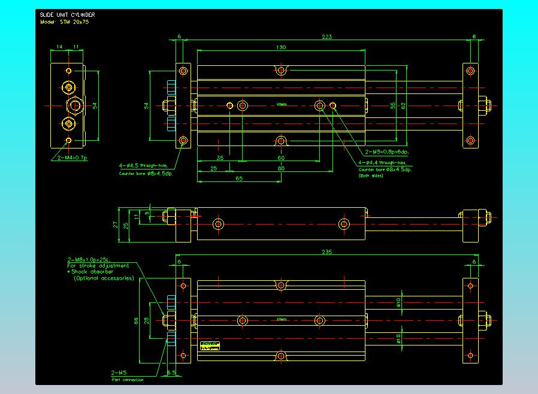Select the 80 hole spacing dimension
The image size is (538, 394).
coord(280,168)
